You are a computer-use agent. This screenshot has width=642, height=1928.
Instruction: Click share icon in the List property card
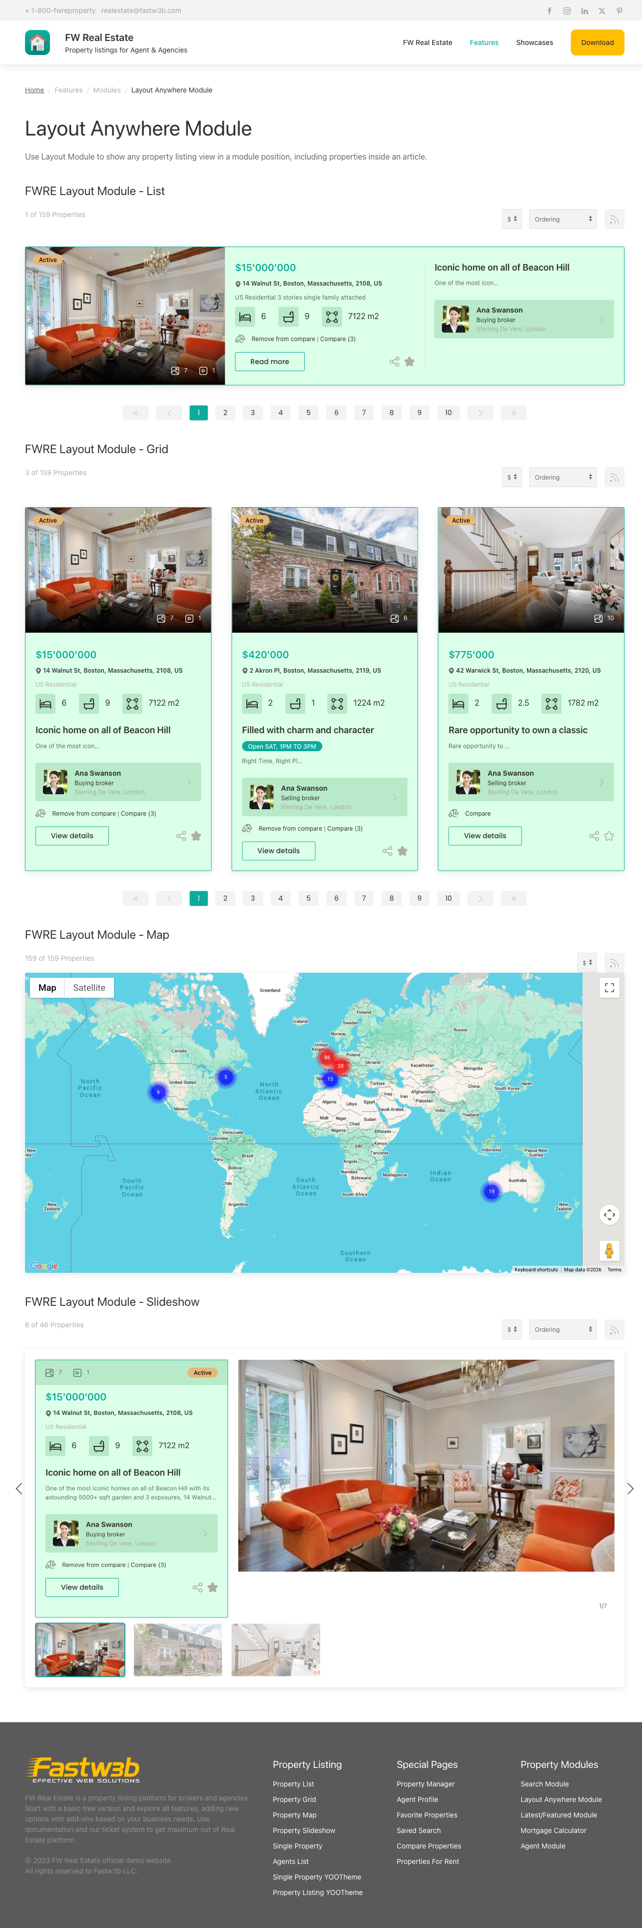(x=394, y=362)
